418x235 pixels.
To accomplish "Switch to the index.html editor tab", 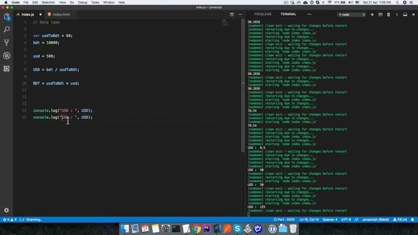I will click(x=61, y=14).
